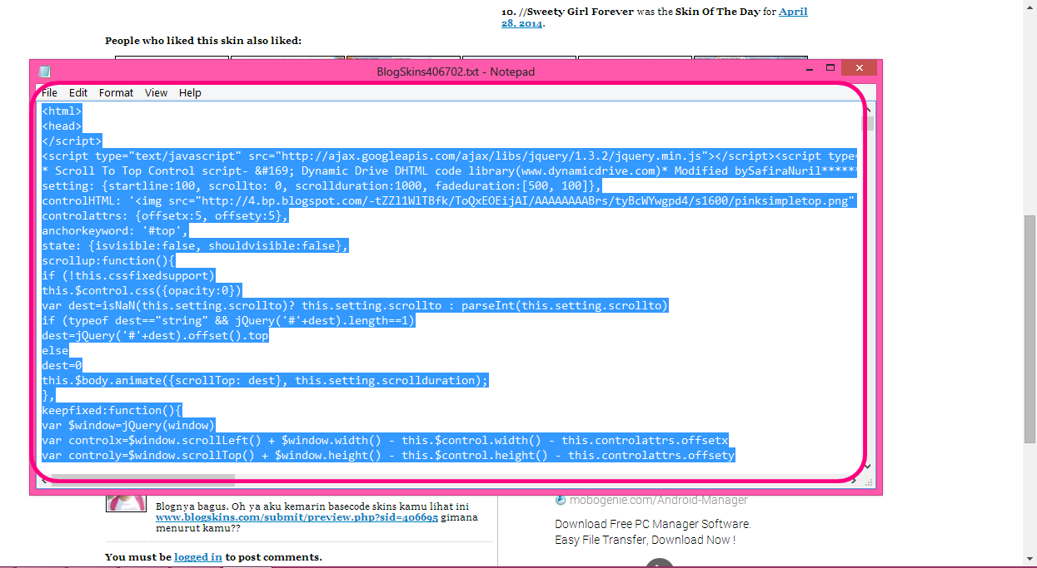Click the browser page scrollbar down arrow
The height and width of the screenshot is (568, 1037).
[x=1030, y=561]
